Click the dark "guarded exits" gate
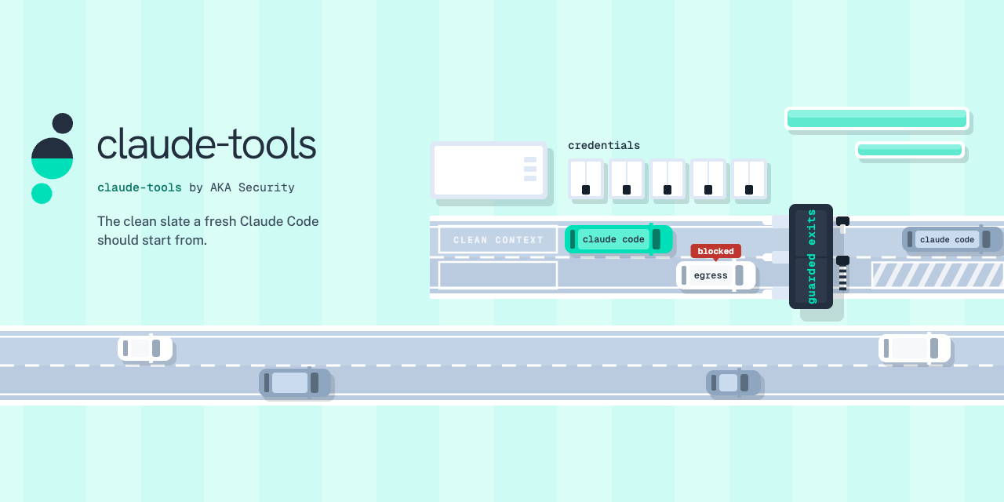The width and height of the screenshot is (1004, 502). [x=811, y=256]
